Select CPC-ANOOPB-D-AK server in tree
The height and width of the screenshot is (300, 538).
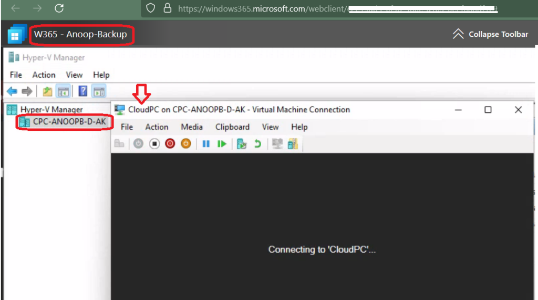click(69, 121)
